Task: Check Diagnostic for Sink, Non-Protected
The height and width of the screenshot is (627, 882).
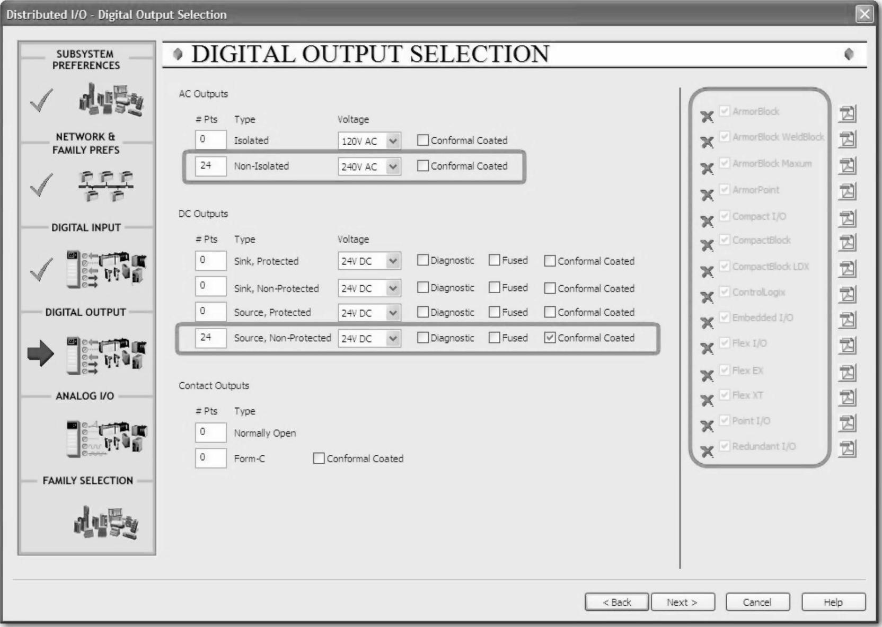Action: coord(422,287)
